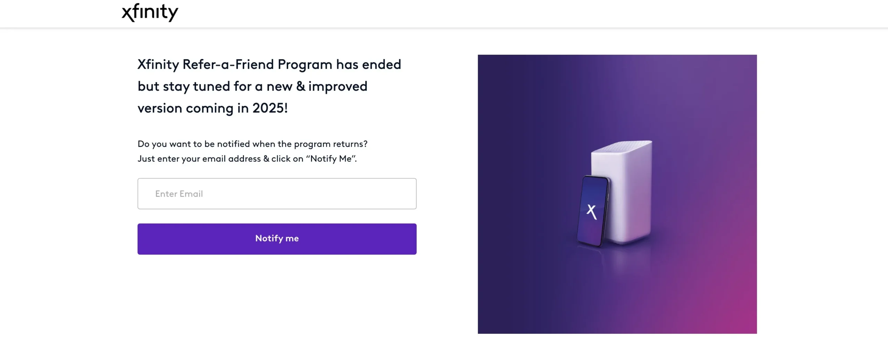
Task: Click the dark purple left edge of promo image
Action: pos(489,194)
